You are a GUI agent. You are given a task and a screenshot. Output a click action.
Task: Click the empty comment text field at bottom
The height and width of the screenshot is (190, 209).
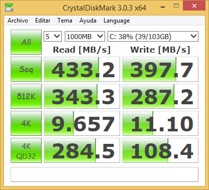(104, 174)
